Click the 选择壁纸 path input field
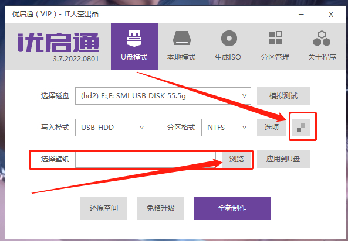 [146, 159]
